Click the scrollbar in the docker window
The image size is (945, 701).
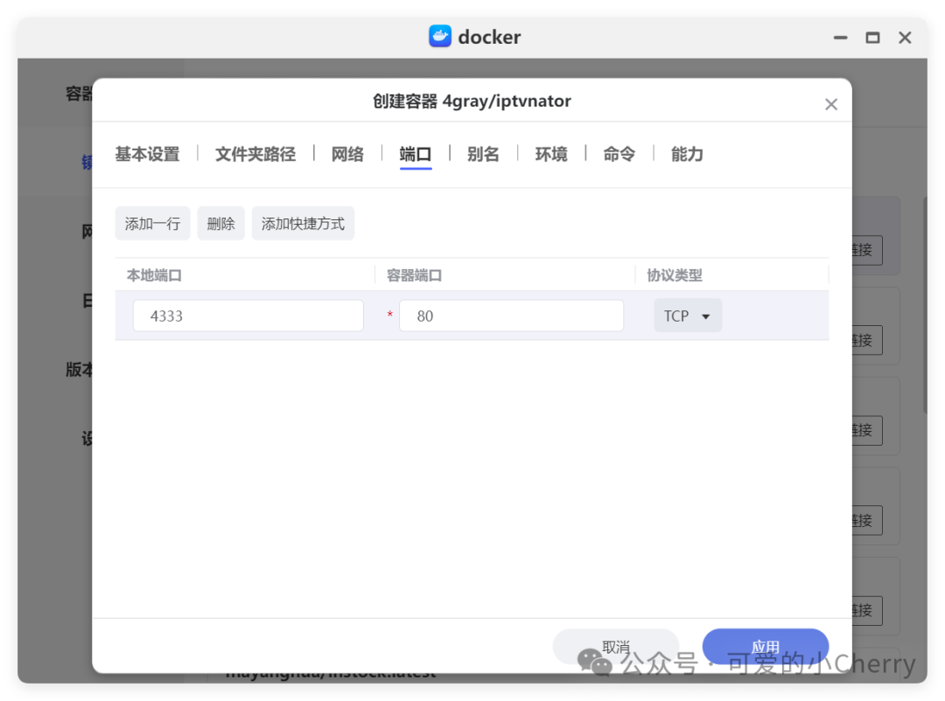925,304
